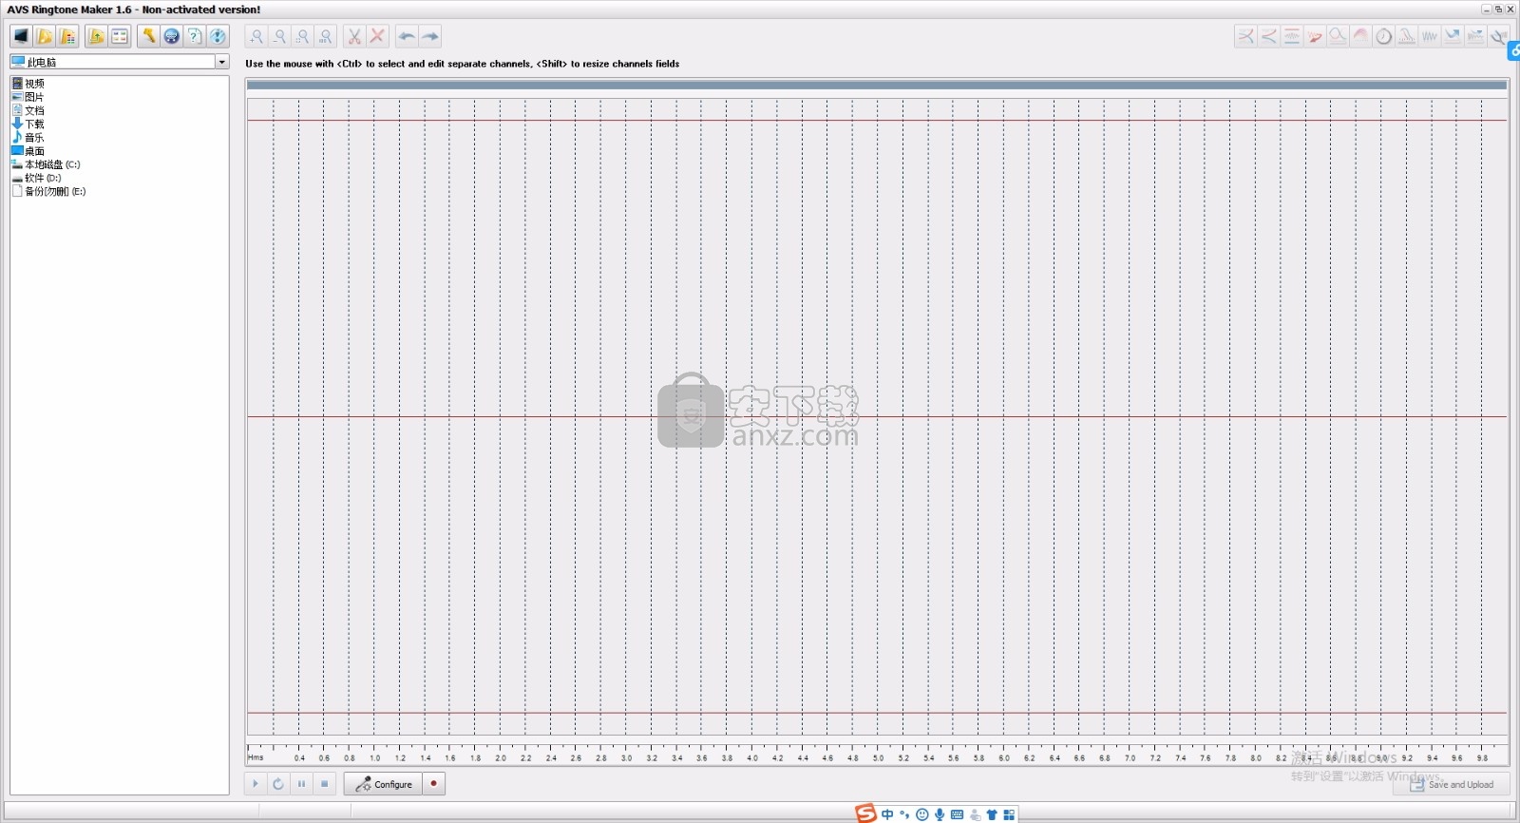Click the last branching effect icon

(1498, 36)
